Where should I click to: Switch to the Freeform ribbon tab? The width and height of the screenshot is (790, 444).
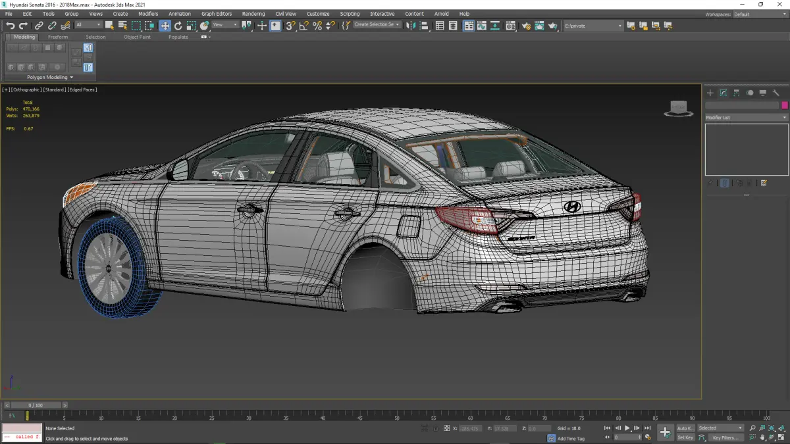coord(58,37)
